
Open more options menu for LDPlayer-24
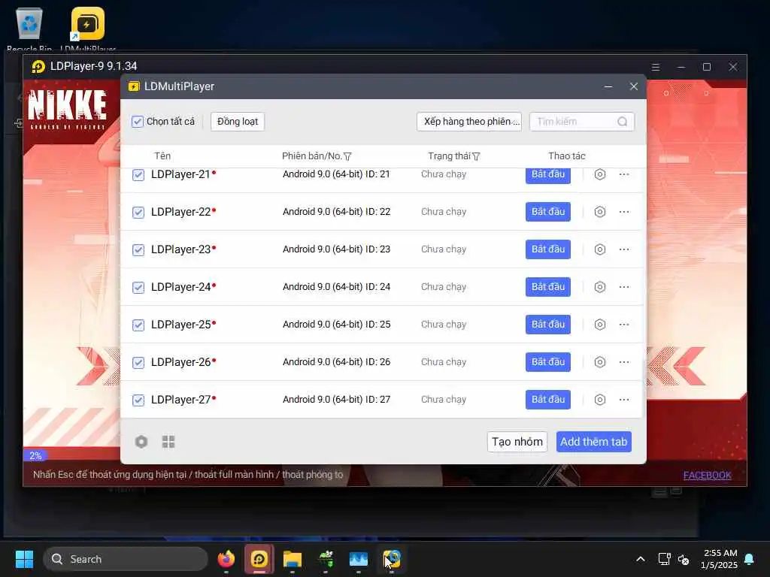[624, 287]
